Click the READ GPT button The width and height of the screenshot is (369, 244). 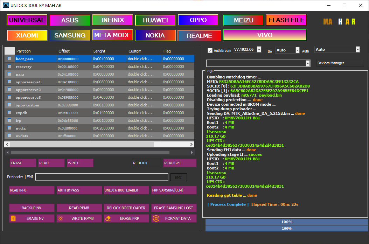coord(180,163)
